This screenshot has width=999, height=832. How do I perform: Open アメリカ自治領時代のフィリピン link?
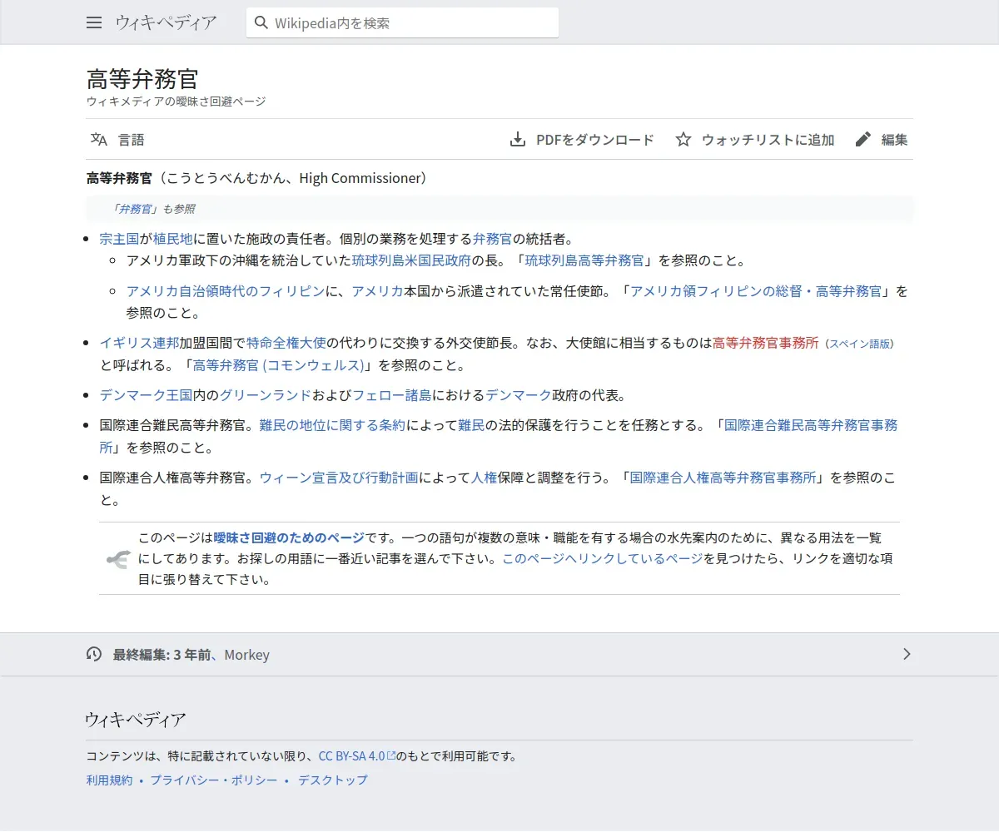226,291
